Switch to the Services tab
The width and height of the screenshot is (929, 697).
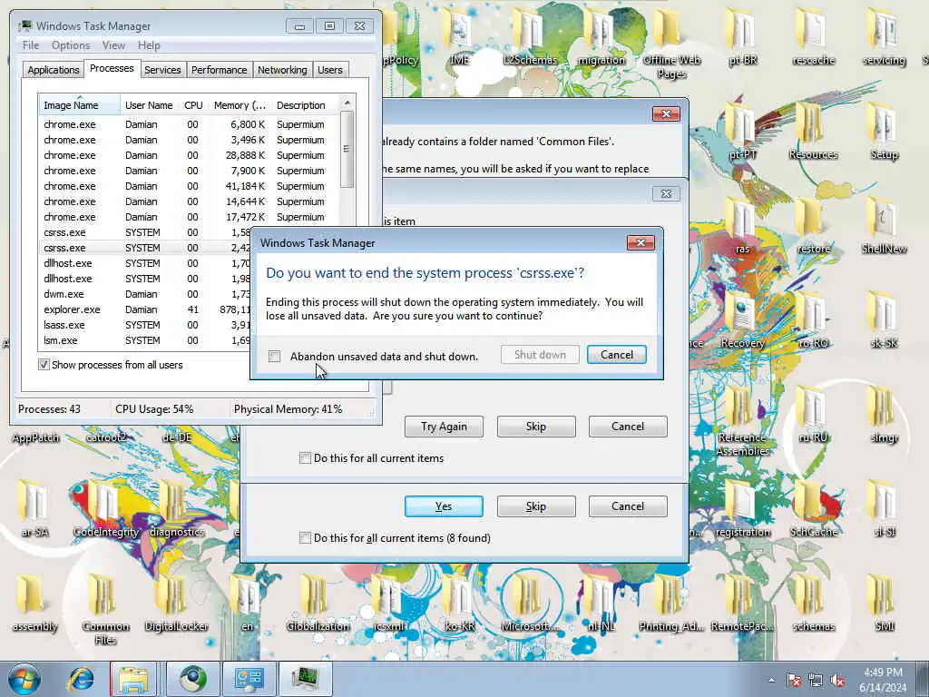coord(162,70)
